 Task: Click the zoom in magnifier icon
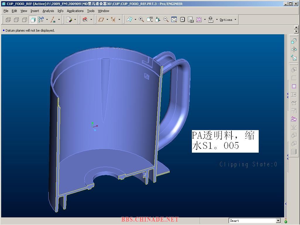click(141, 20)
